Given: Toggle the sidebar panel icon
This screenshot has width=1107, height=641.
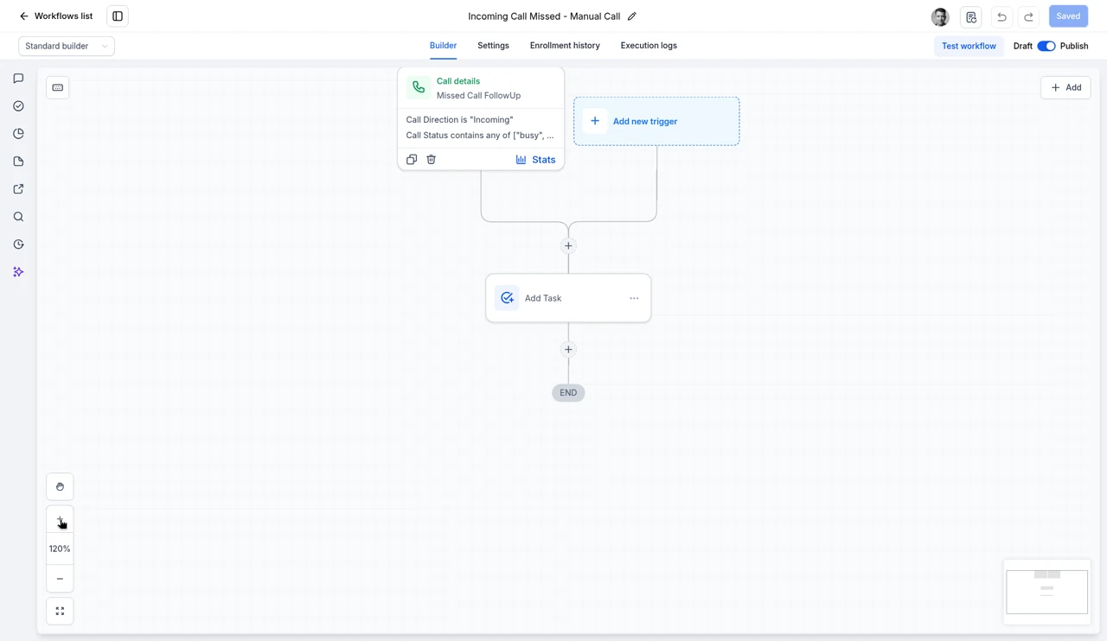Looking at the screenshot, I should pos(118,16).
